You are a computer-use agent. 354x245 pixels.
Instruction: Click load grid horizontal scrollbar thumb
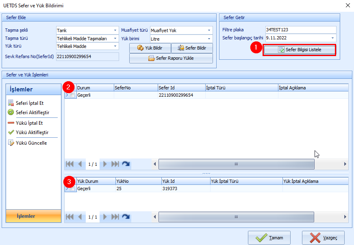click(x=237, y=217)
